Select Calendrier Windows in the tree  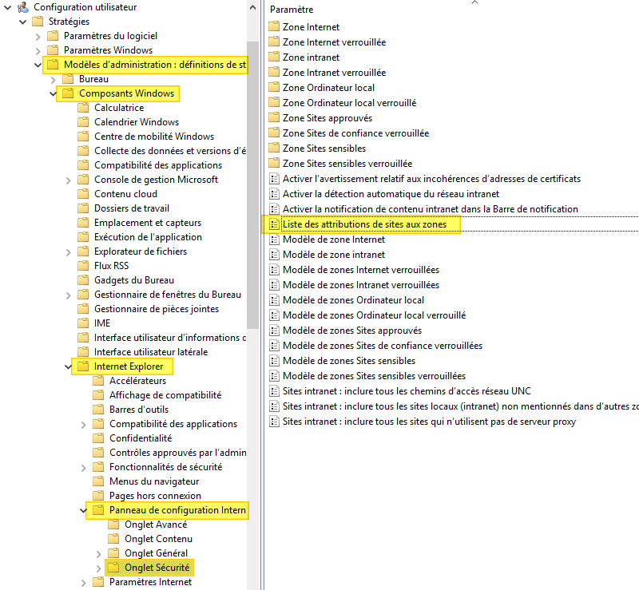pyautogui.click(x=137, y=122)
